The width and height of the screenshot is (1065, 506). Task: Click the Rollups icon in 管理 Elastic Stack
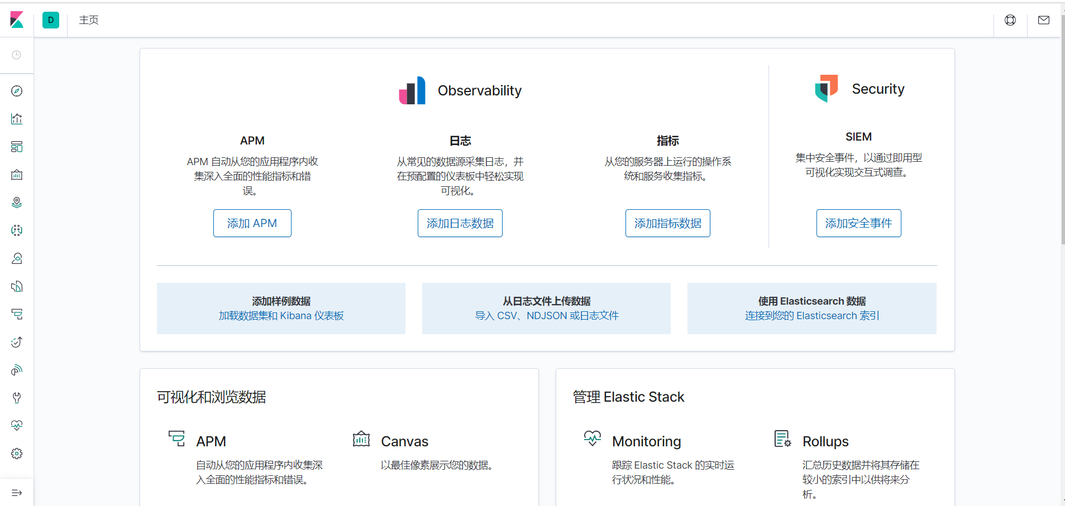tap(783, 438)
